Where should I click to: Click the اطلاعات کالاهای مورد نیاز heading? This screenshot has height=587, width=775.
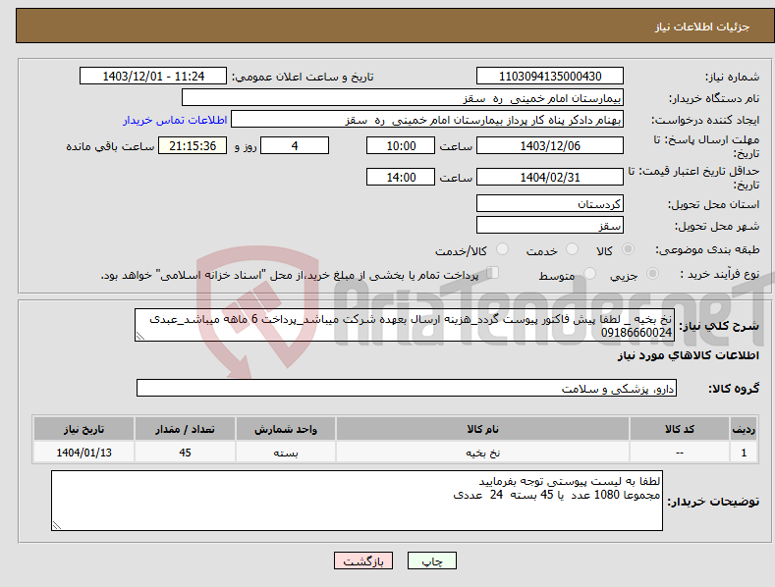[688, 355]
